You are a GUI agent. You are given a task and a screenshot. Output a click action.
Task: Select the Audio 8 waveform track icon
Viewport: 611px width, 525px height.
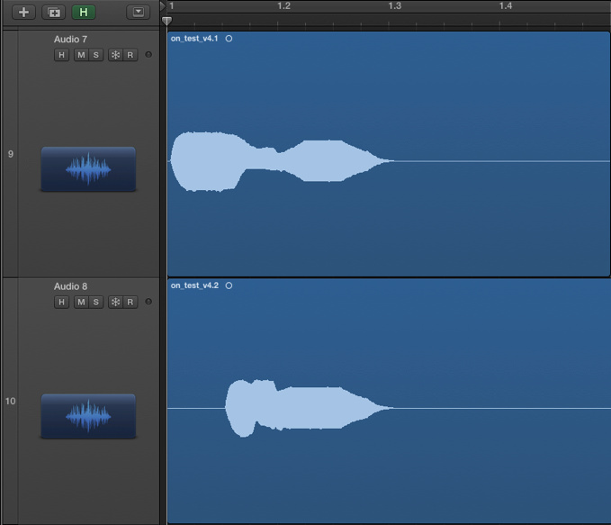[88, 416]
